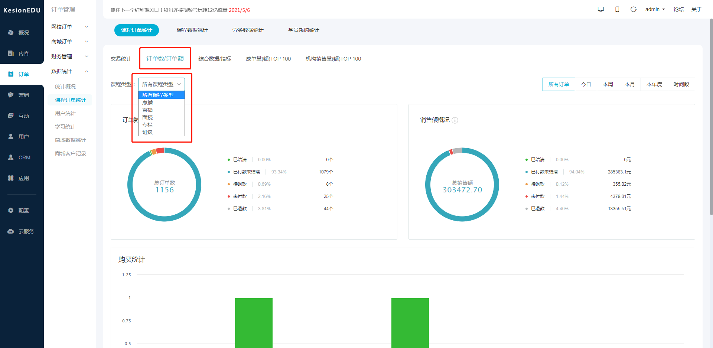The height and width of the screenshot is (348, 713).
Task: Choose 面授 in course type list
Action: tap(162, 117)
